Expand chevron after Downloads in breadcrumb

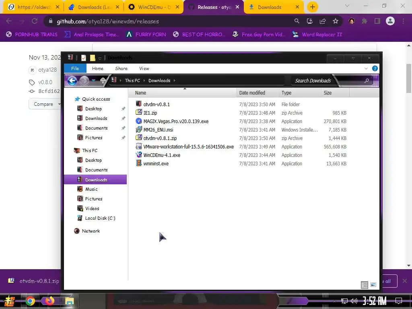pyautogui.click(x=175, y=80)
